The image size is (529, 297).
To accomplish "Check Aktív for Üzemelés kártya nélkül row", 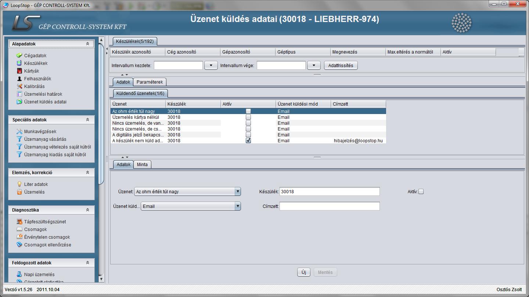I will (x=248, y=117).
